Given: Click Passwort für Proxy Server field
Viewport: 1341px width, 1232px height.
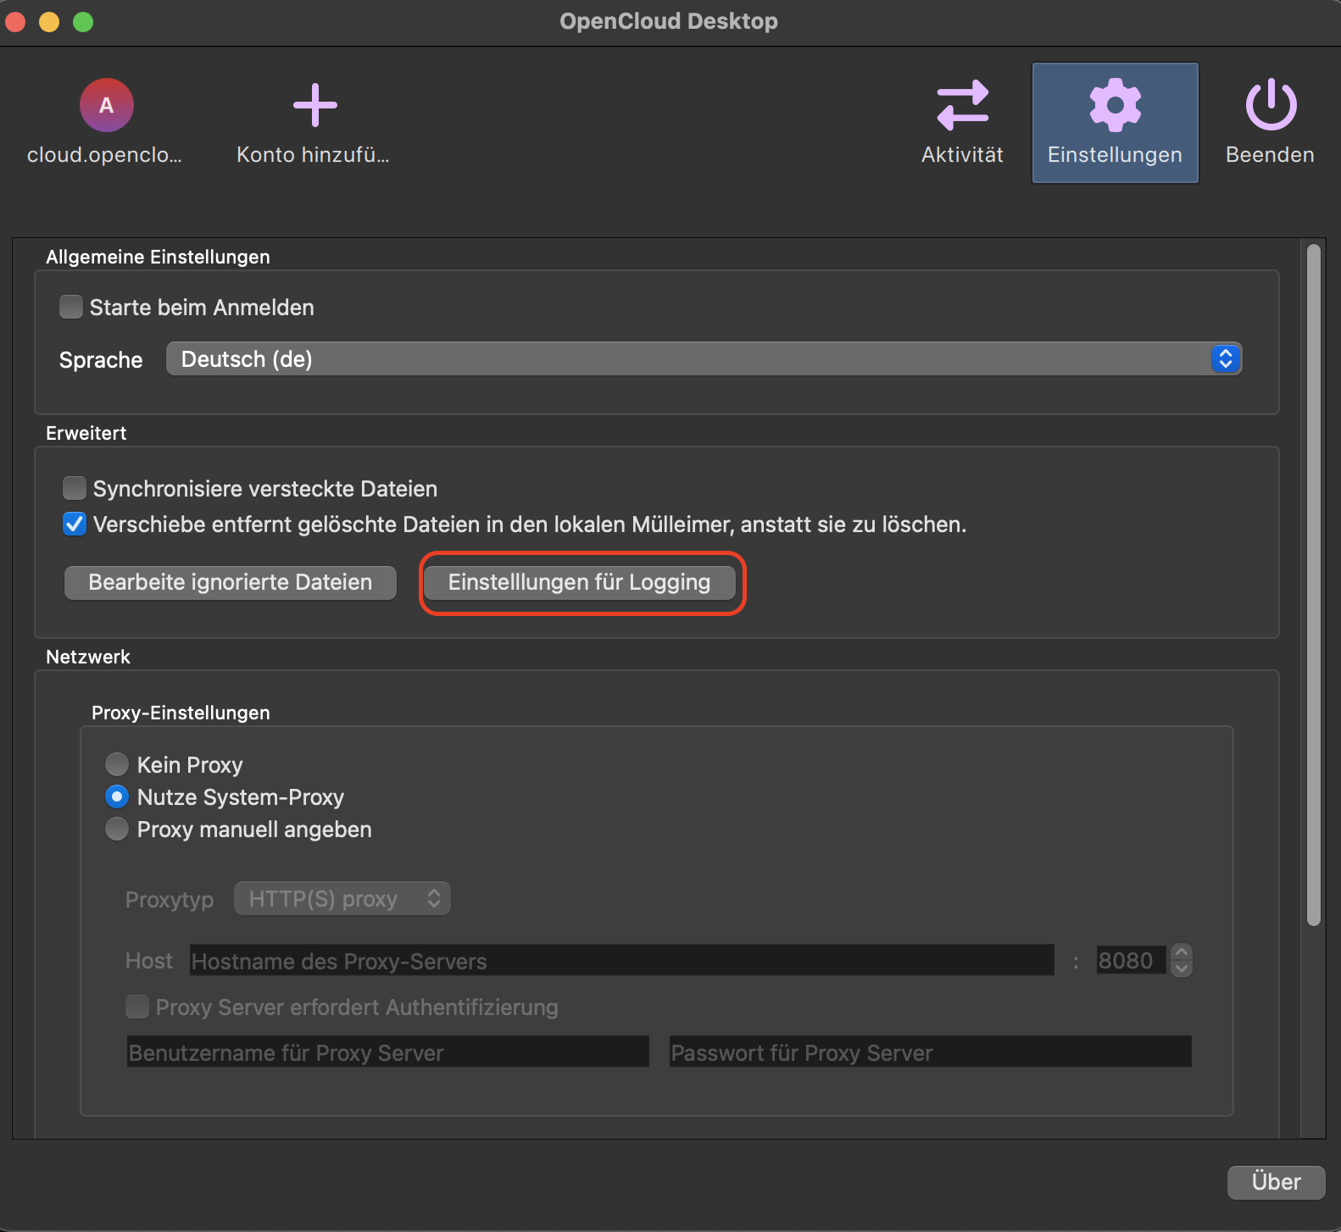Looking at the screenshot, I should pyautogui.click(x=931, y=1052).
